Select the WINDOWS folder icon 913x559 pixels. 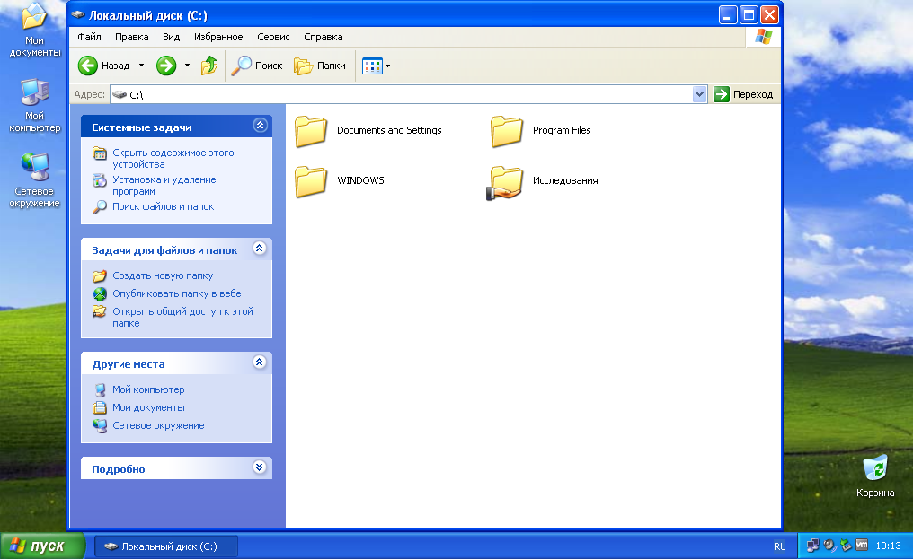(x=311, y=181)
